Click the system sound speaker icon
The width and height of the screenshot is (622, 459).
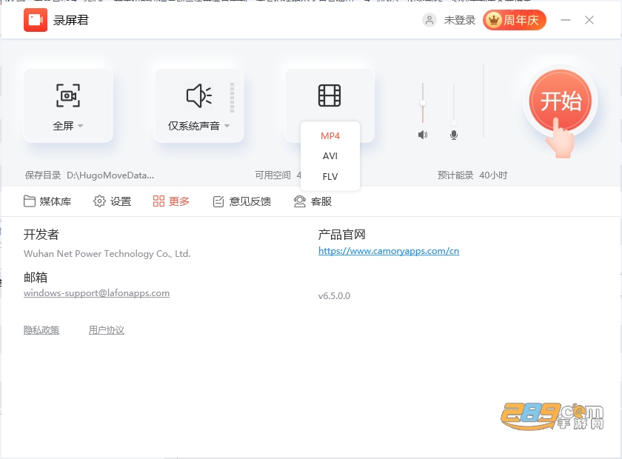click(198, 96)
